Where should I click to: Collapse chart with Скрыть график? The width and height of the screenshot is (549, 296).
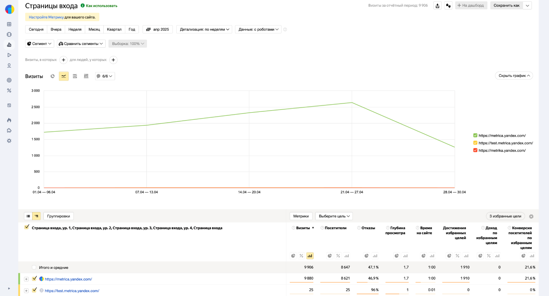pos(514,76)
